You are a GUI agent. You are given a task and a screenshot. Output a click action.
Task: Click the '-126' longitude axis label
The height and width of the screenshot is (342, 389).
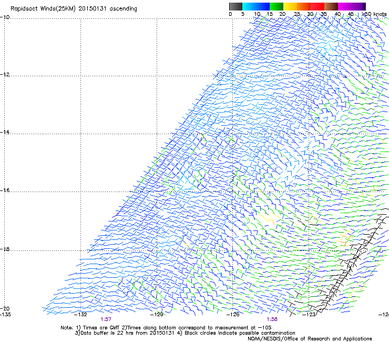(233, 315)
